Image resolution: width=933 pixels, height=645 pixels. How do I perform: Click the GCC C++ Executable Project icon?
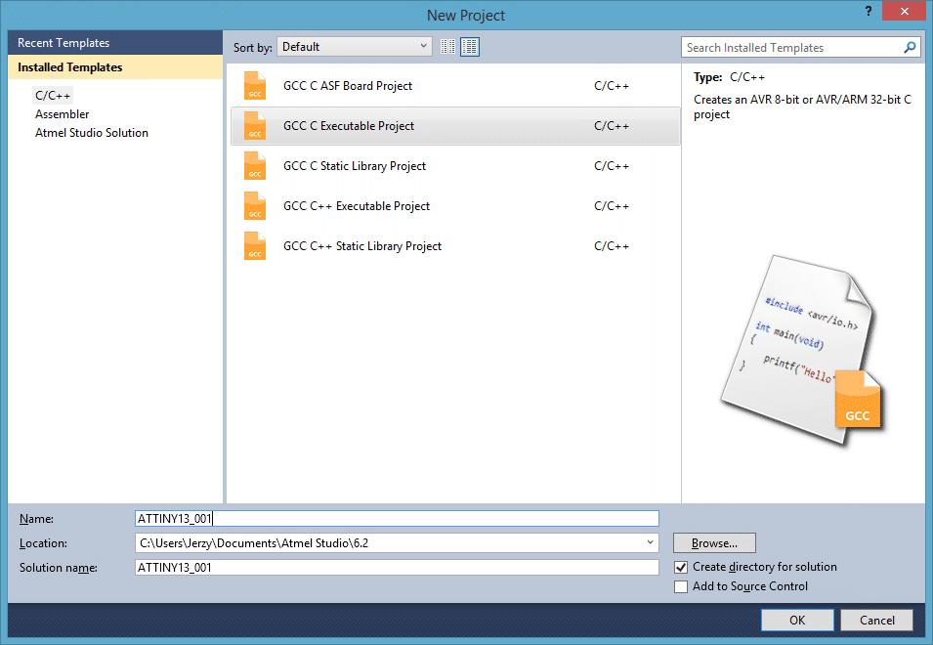pos(255,206)
